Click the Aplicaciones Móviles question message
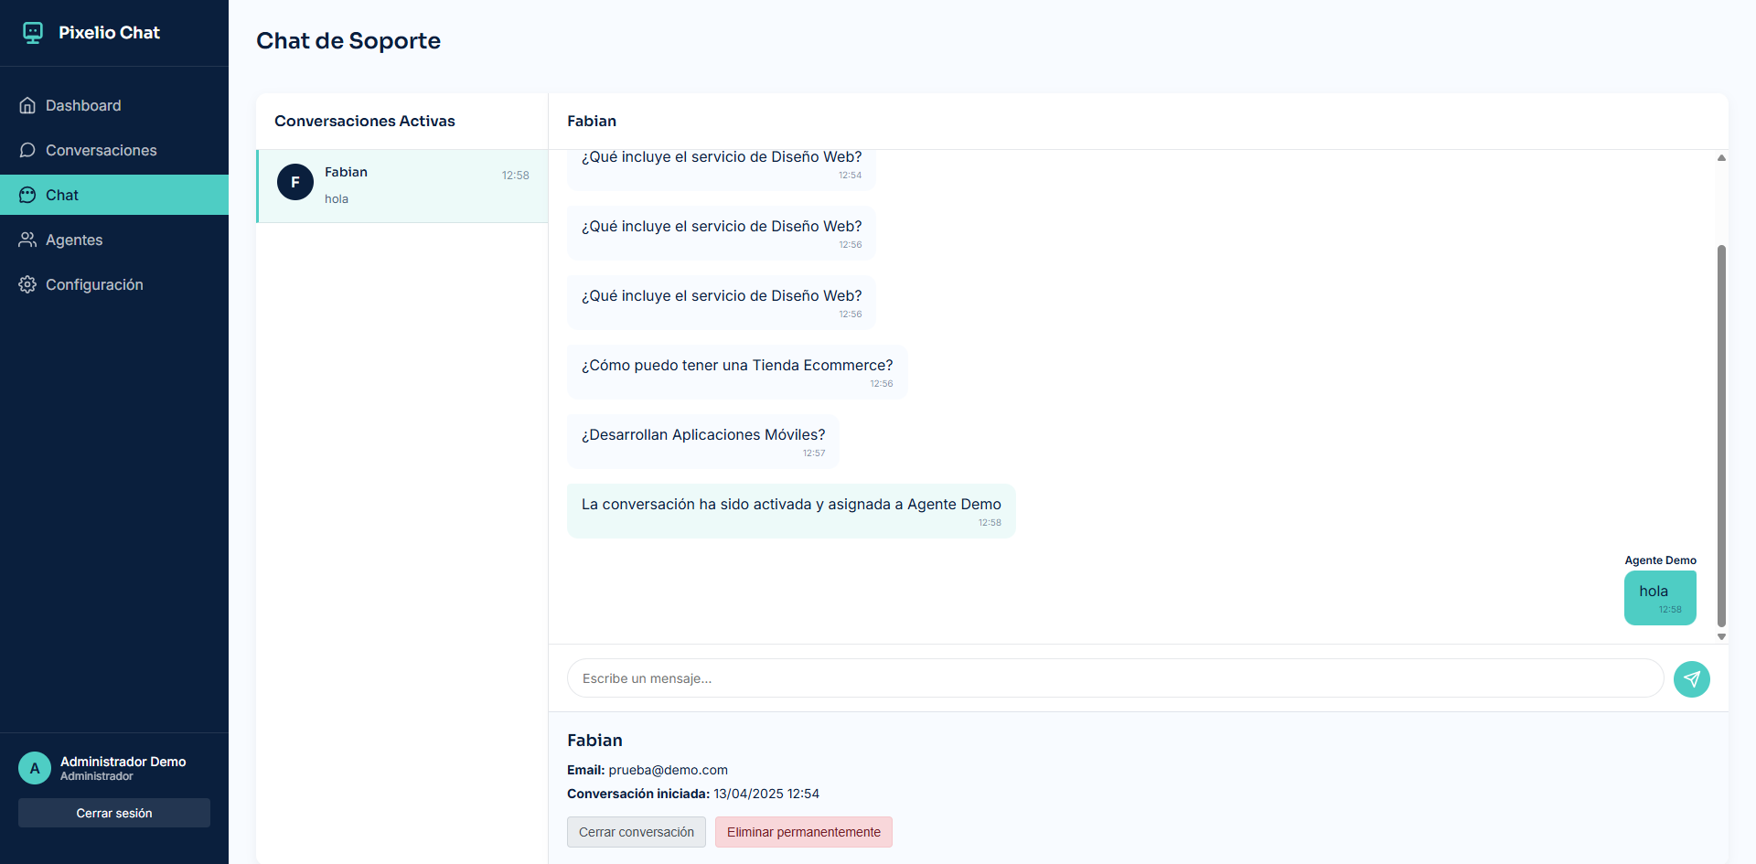 703,442
